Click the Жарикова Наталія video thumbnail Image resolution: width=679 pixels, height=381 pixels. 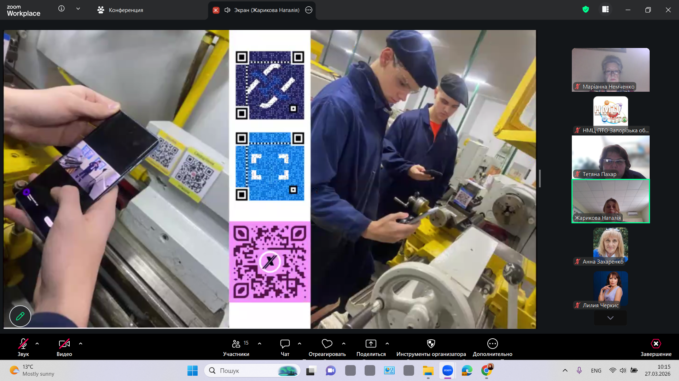(611, 201)
